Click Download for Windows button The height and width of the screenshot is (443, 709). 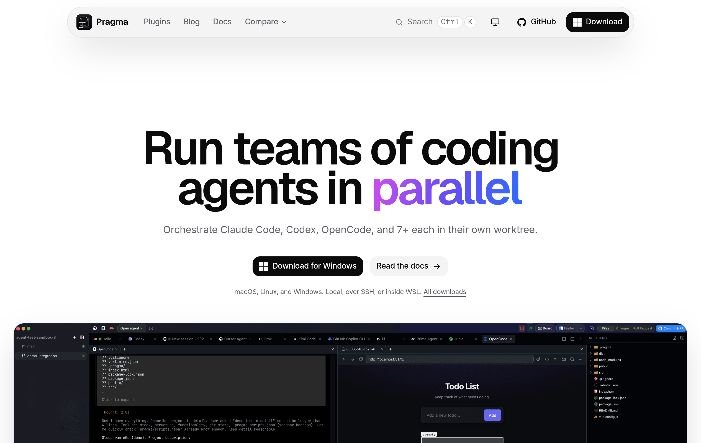pos(308,266)
